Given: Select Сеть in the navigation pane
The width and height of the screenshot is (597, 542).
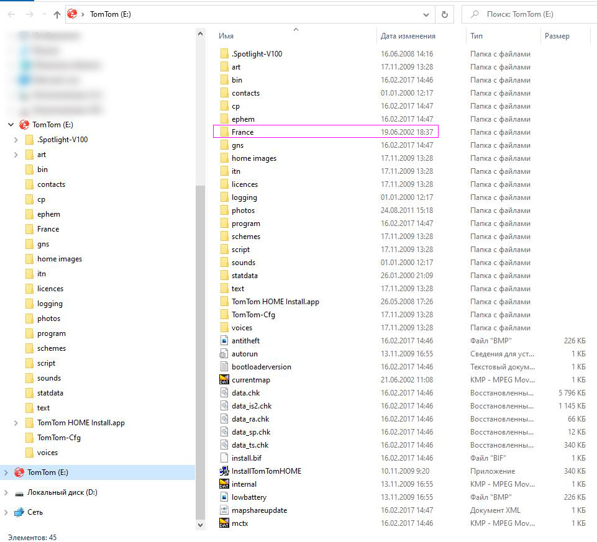Looking at the screenshot, I should [35, 512].
